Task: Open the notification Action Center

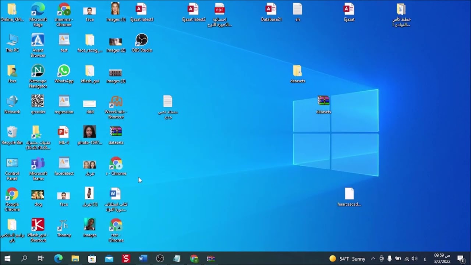Action: coord(460,258)
